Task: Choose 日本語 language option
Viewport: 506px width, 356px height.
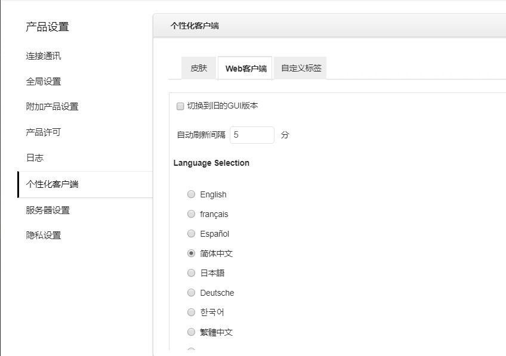Action: click(x=191, y=273)
